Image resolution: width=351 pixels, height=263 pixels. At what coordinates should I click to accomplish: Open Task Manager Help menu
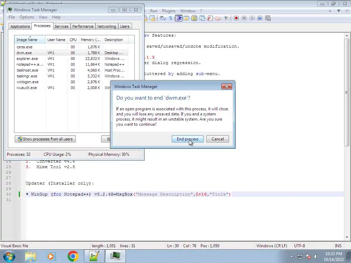point(56,17)
